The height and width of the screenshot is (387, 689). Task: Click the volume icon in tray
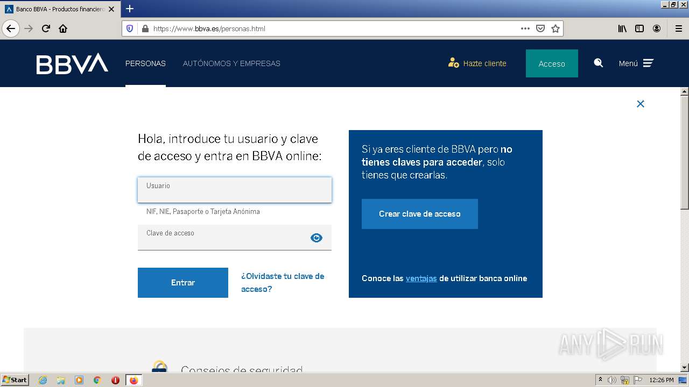click(x=612, y=380)
